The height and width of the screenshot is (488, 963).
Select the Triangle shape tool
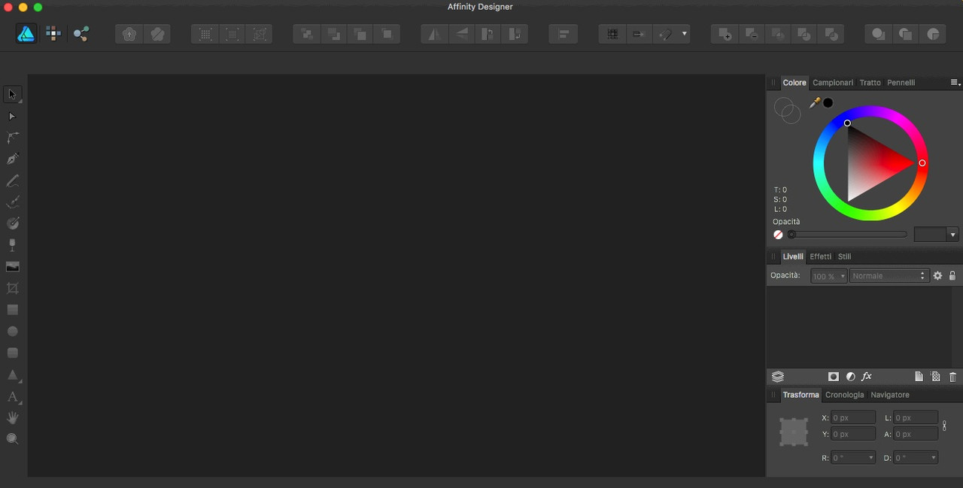tap(12, 374)
